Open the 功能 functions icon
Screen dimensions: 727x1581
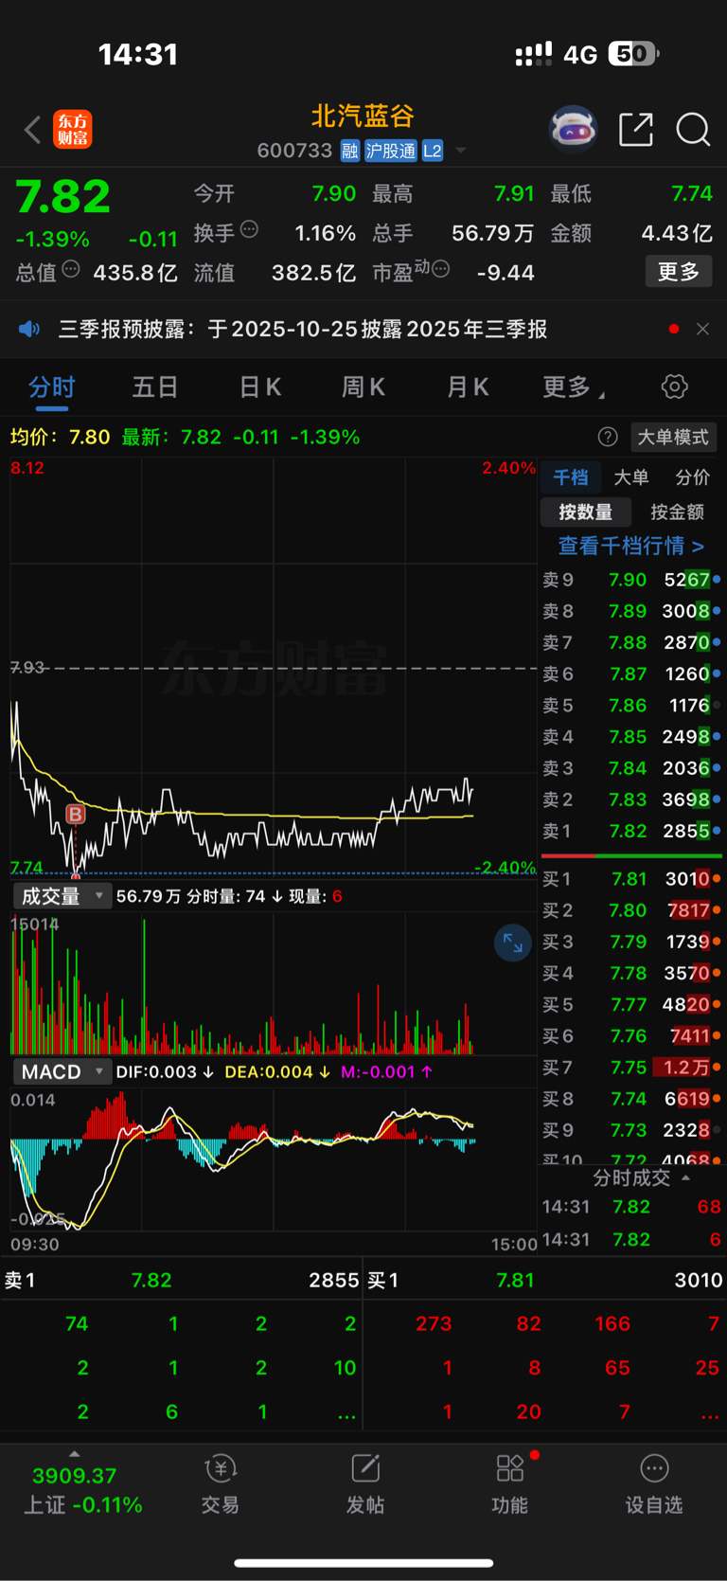[509, 1484]
